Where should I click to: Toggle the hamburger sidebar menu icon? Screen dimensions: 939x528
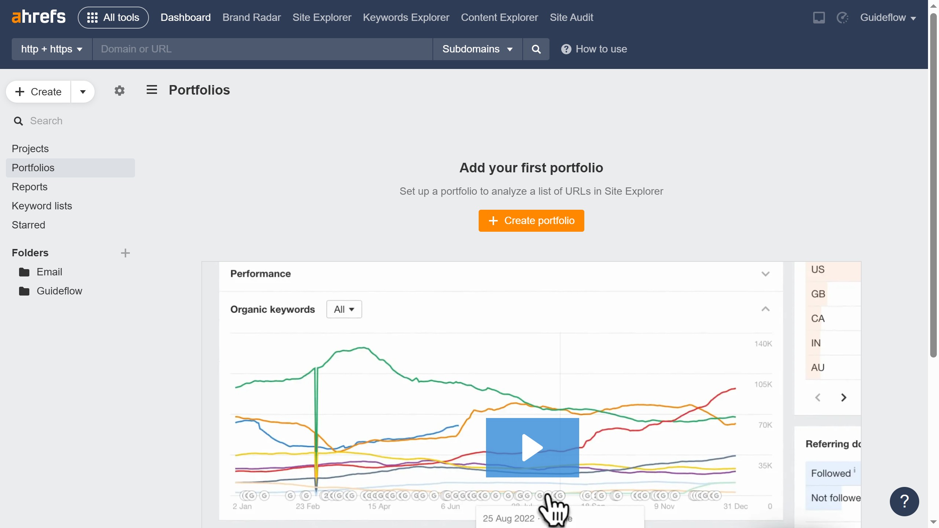point(151,90)
